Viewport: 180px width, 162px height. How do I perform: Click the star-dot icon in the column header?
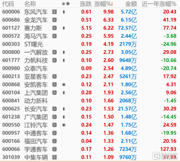point(66,4)
